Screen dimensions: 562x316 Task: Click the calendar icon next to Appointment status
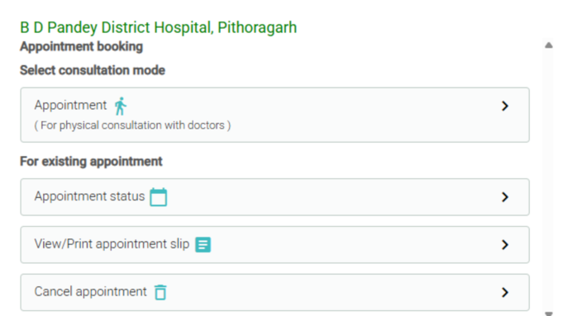pos(159,197)
